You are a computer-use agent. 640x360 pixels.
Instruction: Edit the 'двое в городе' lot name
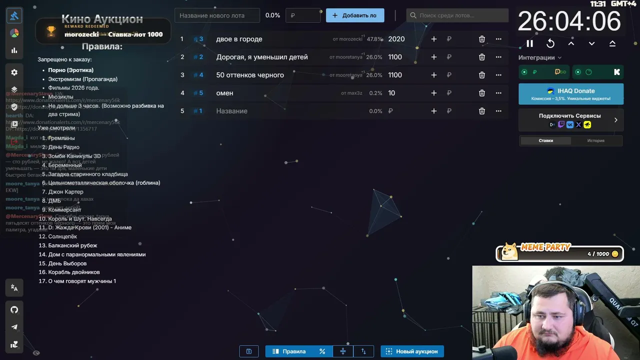(239, 39)
